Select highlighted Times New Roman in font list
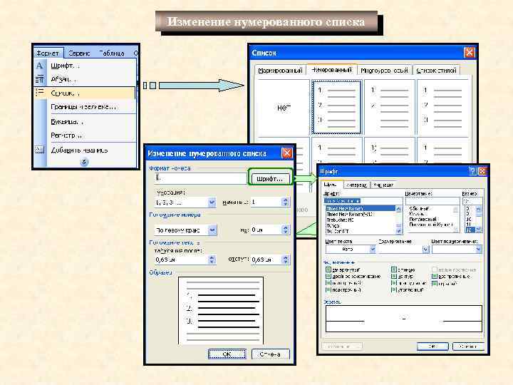513x385 pixels. click(x=361, y=208)
